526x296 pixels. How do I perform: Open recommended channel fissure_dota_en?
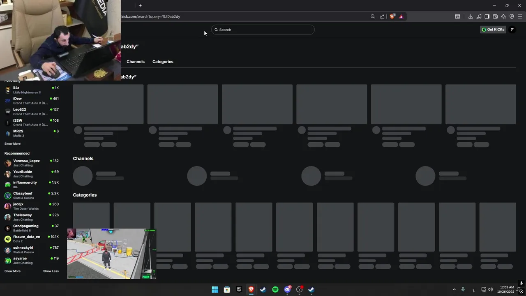point(32,239)
